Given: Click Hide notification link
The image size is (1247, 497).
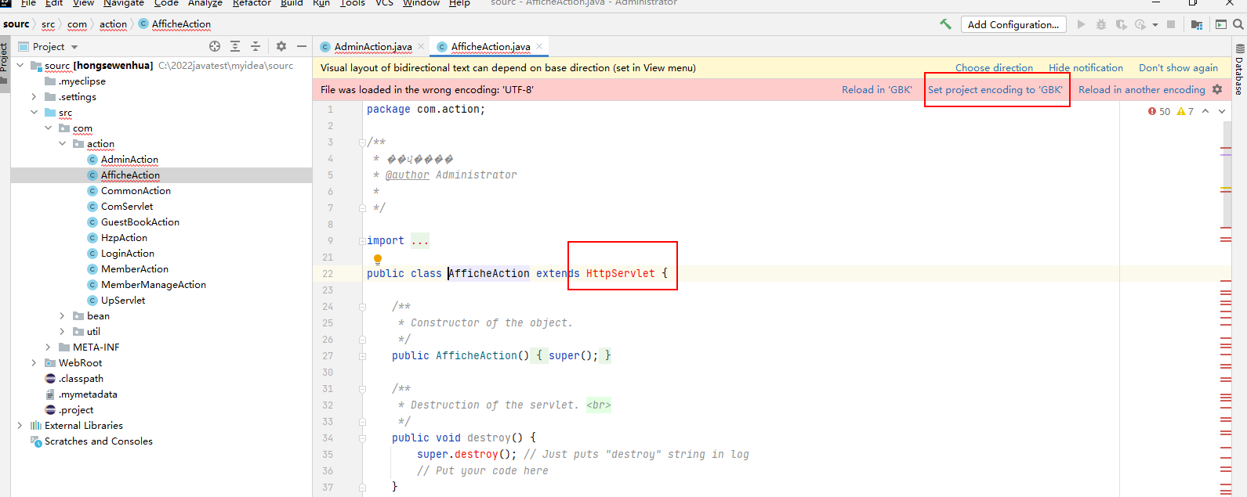Looking at the screenshot, I should point(1086,68).
